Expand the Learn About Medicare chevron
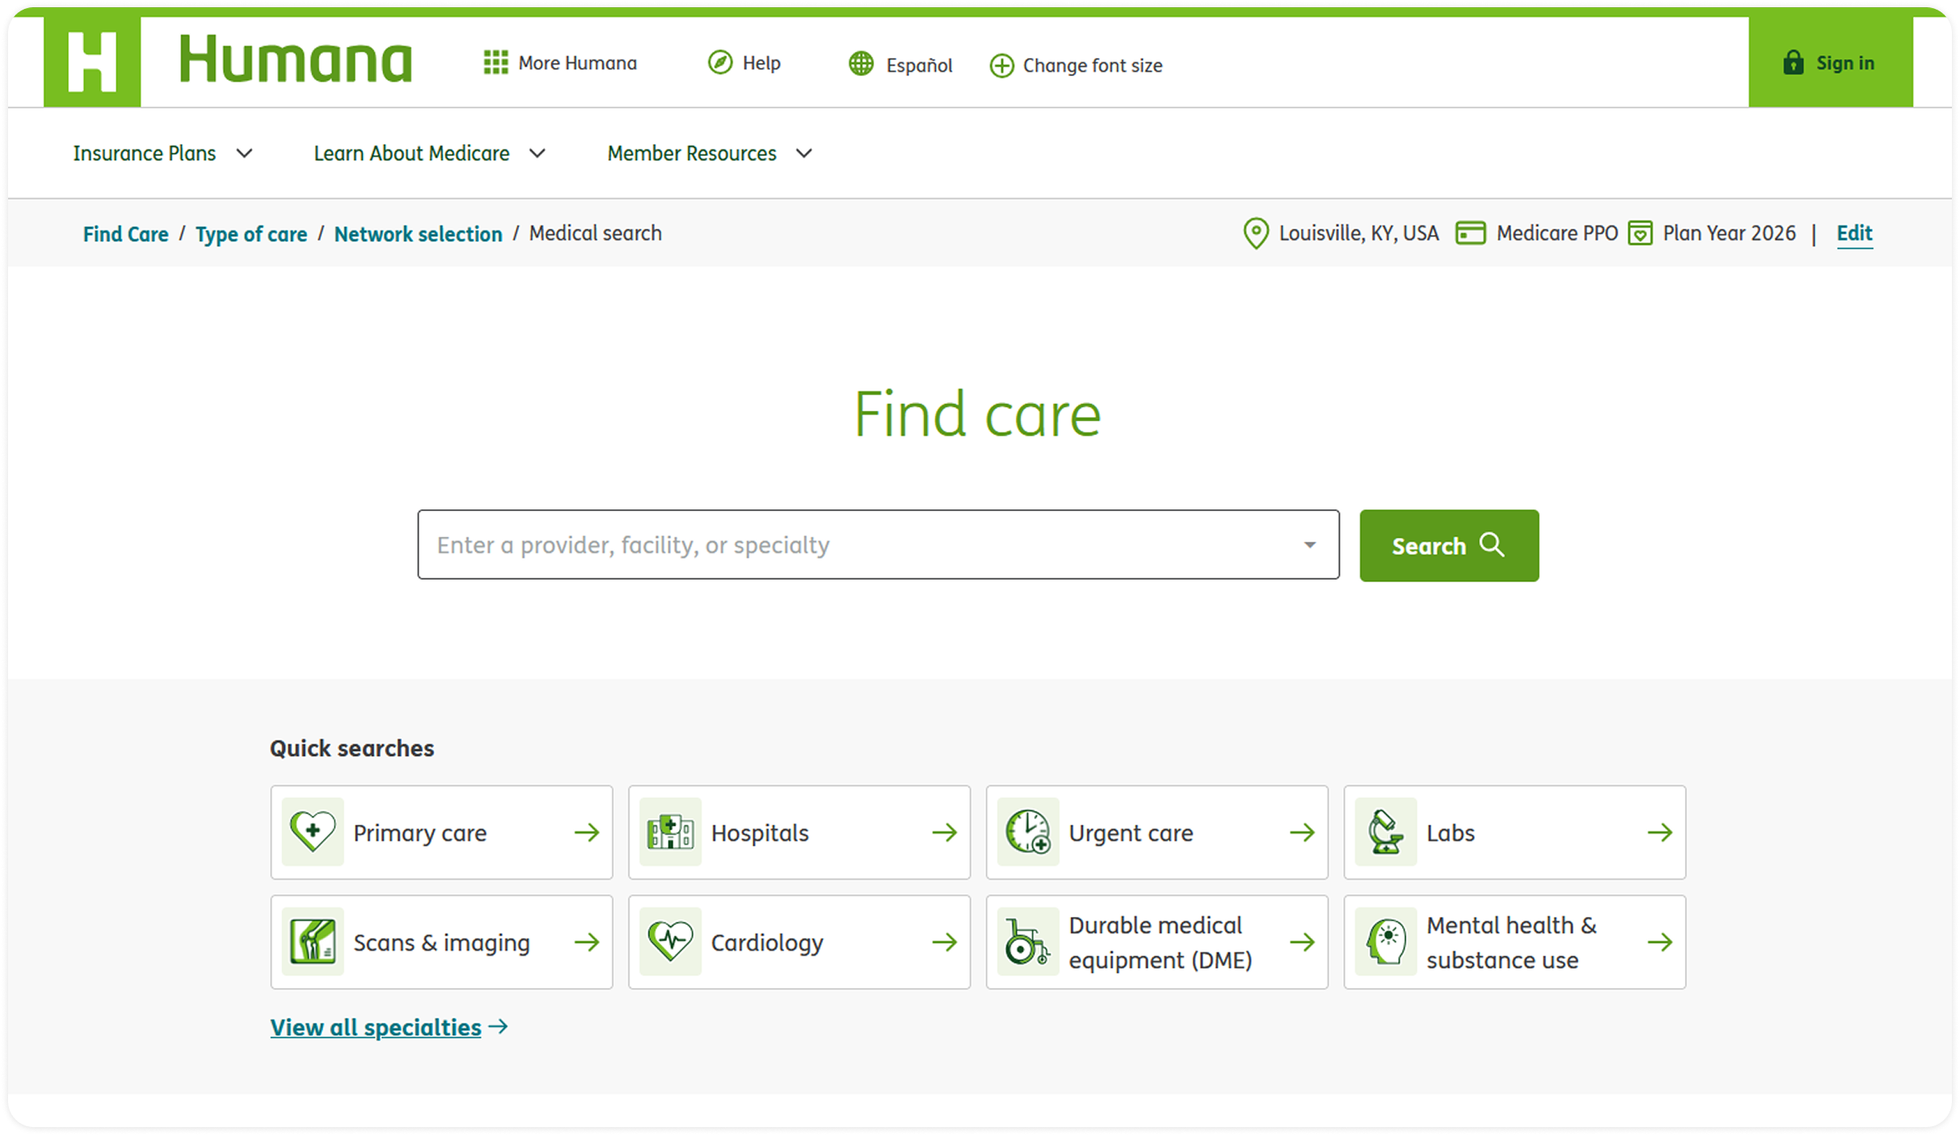The width and height of the screenshot is (1960, 1136). click(538, 154)
